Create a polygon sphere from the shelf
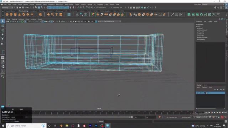This screenshot has width=228, height=128. point(7,14)
